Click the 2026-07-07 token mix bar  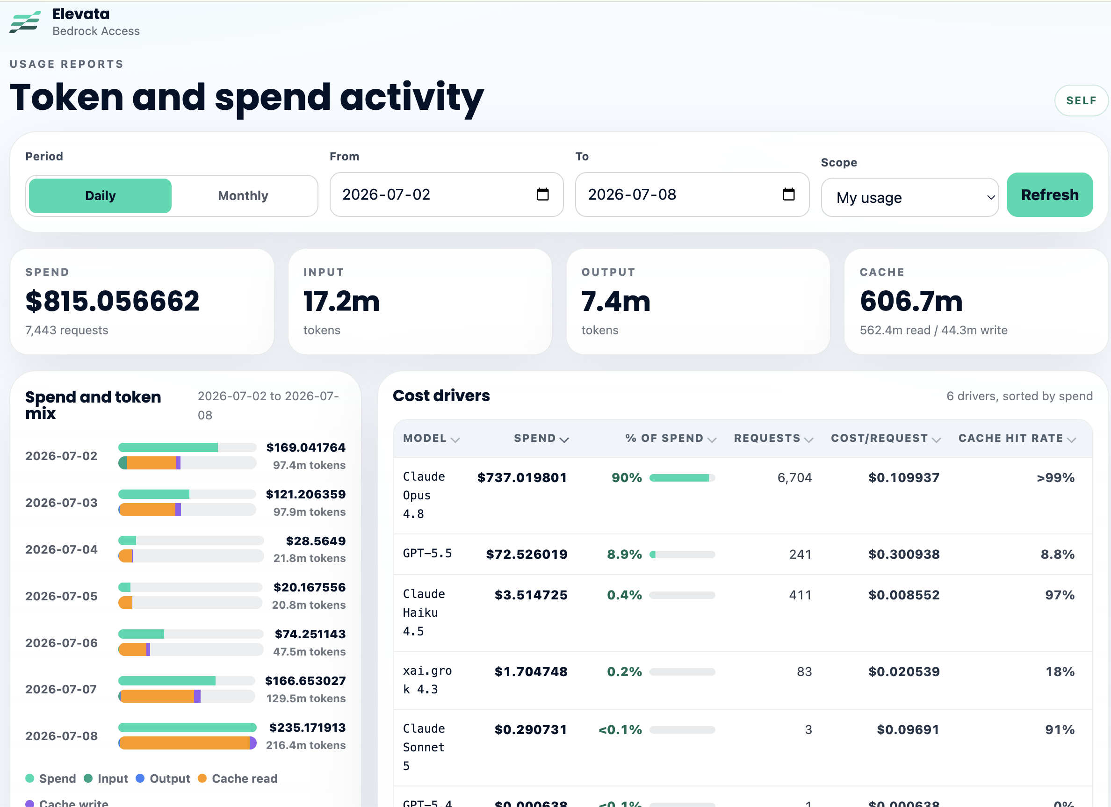pos(187,696)
